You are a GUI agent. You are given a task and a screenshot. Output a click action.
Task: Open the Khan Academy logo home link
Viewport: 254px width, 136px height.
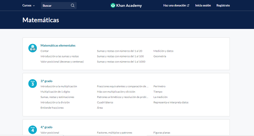126,5
